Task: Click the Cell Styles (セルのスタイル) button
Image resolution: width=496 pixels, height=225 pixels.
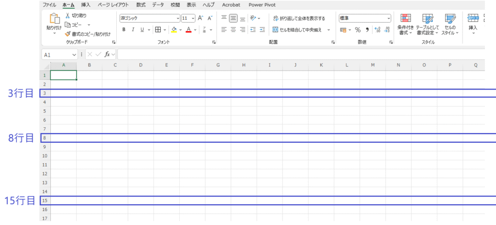Action: [x=450, y=24]
